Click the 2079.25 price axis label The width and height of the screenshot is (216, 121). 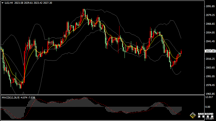tap(210, 15)
